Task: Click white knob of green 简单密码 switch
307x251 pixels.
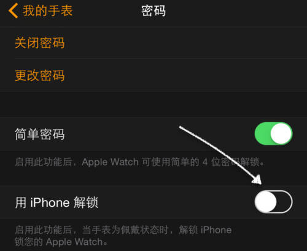Action: pos(281,134)
